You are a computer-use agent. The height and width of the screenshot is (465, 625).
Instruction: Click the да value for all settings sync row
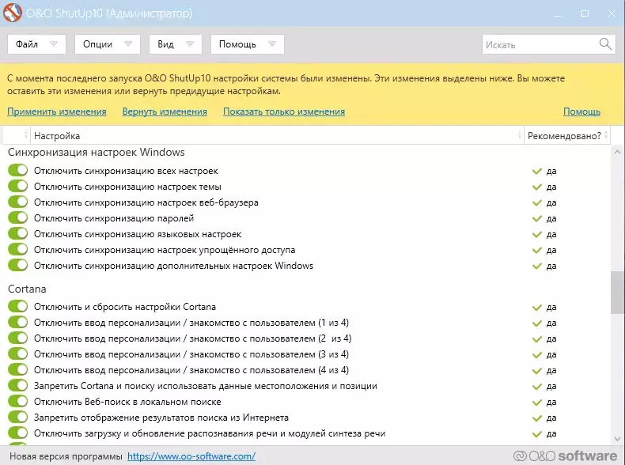[x=551, y=172]
